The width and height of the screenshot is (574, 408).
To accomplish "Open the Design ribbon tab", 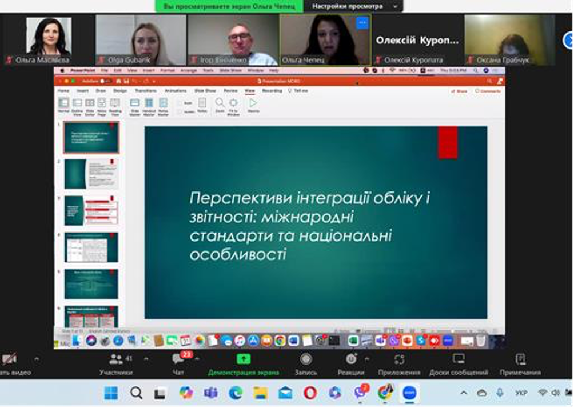I will pos(119,90).
